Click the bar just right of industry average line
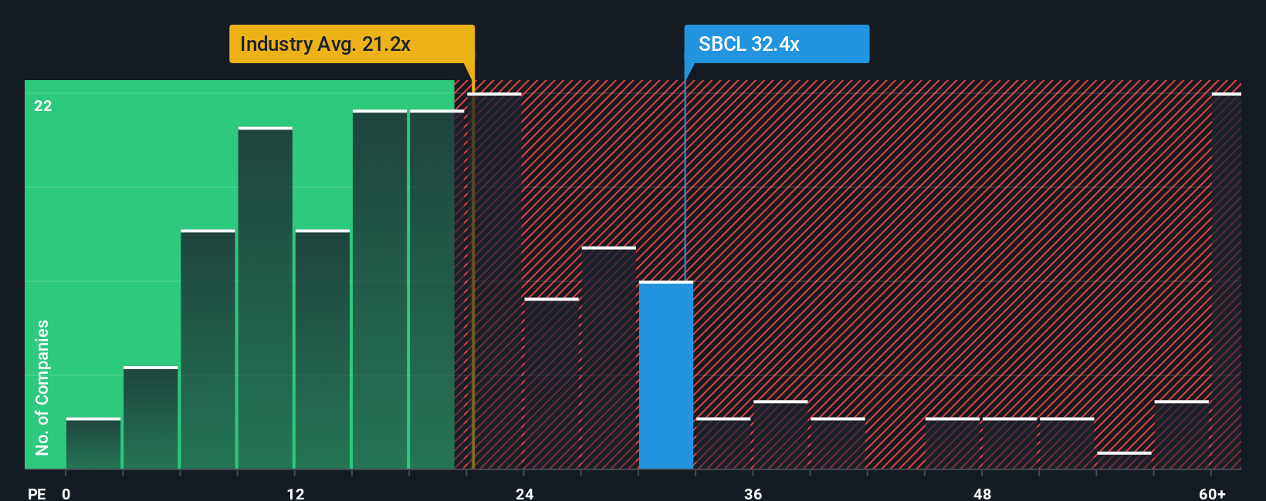Image resolution: width=1266 pixels, height=501 pixels. coord(495,281)
